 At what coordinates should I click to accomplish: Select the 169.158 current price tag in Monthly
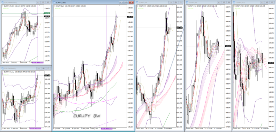coord(47,16)
